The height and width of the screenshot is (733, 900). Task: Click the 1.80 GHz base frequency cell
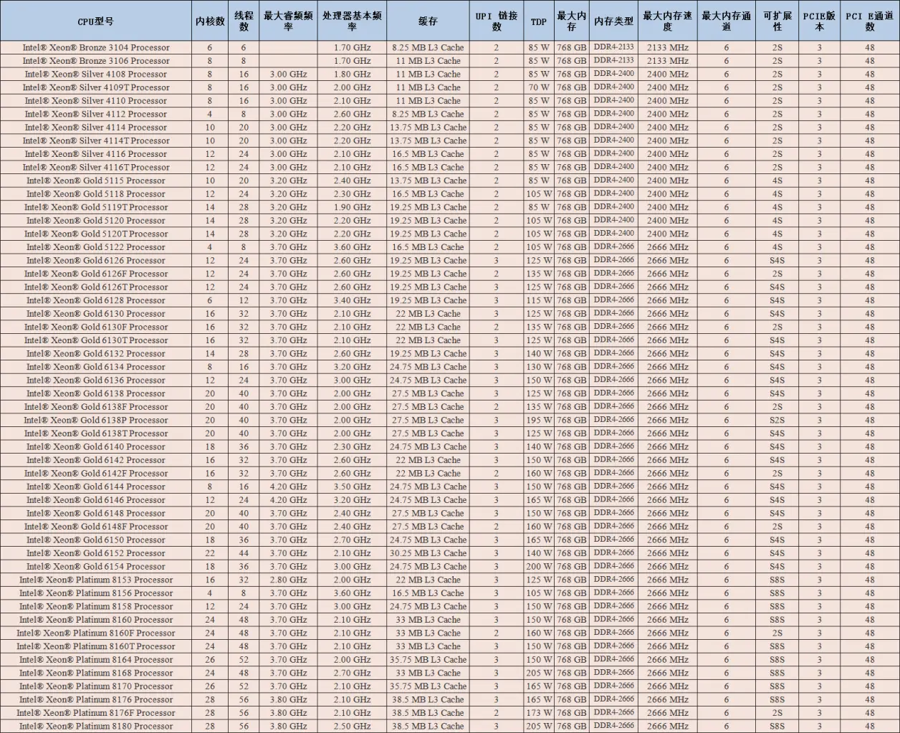(x=352, y=75)
